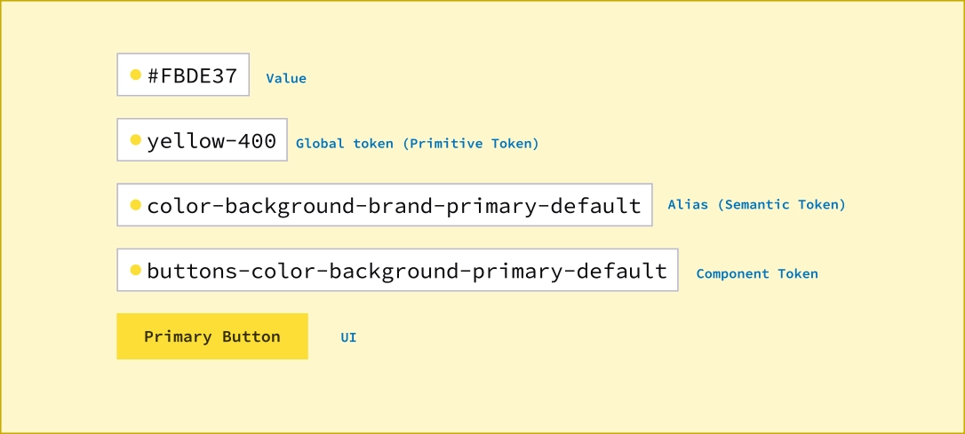
Task: Click the #FBDE37 hex value text
Action: point(193,75)
